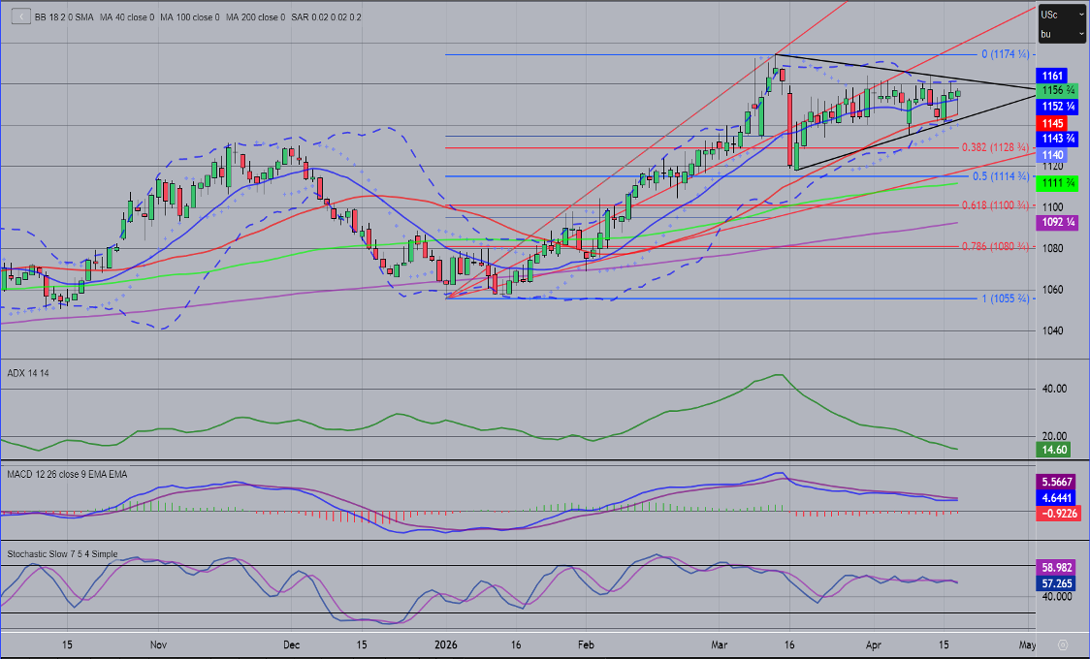This screenshot has width=1090, height=659.
Task: Click the ADX 14 14 pane title
Action: click(28, 371)
